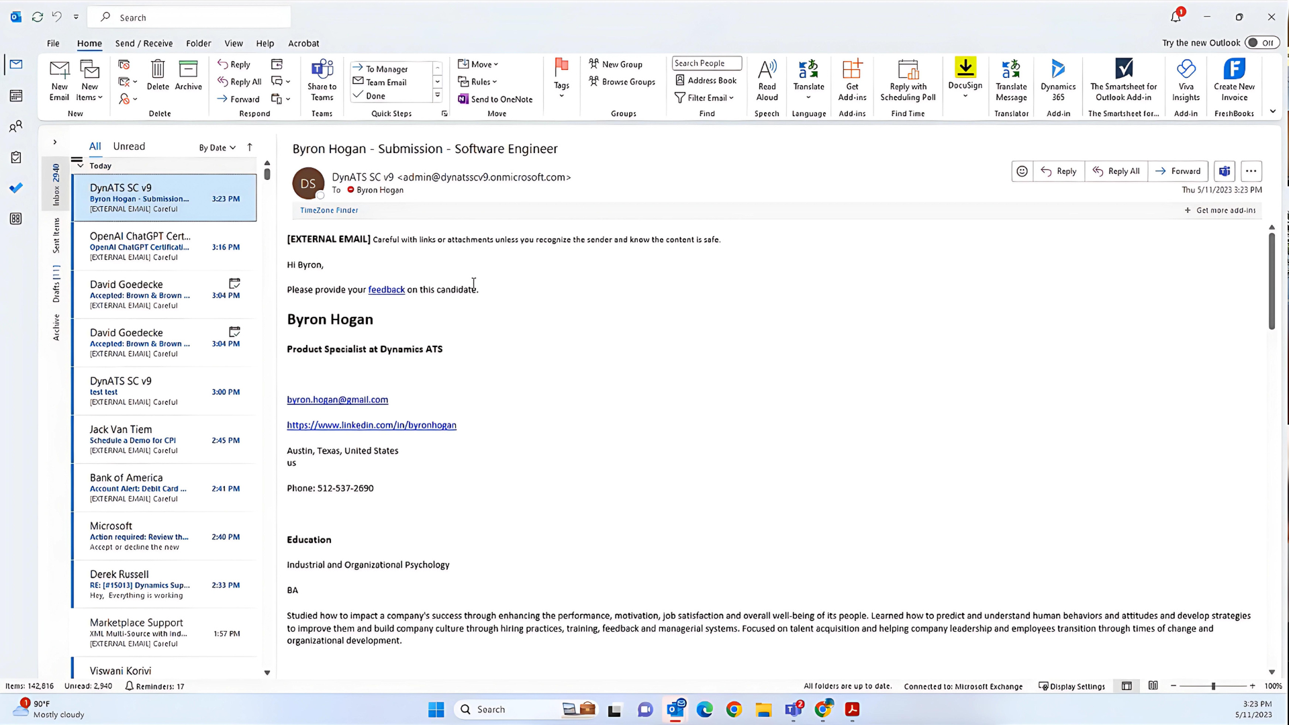Screen dimensions: 1289x725
Task: Open more actions ellipsis in message header
Action: (1251, 171)
